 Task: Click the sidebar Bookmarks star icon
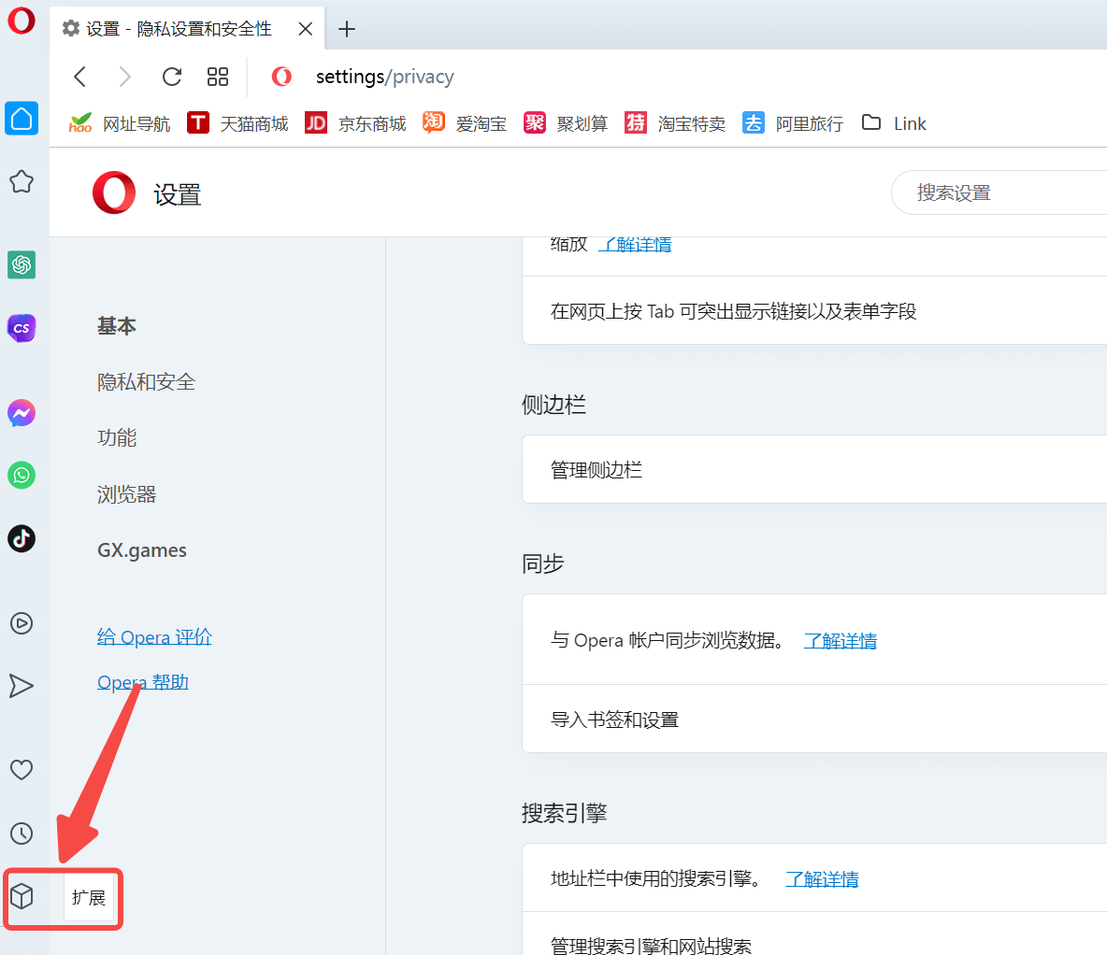[x=22, y=181]
